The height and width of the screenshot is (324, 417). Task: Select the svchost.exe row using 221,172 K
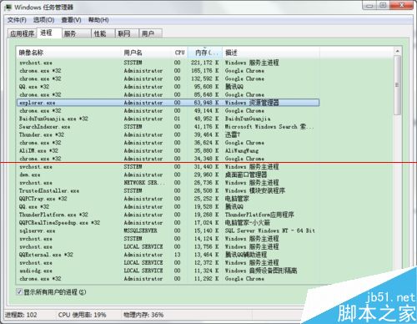(168, 63)
